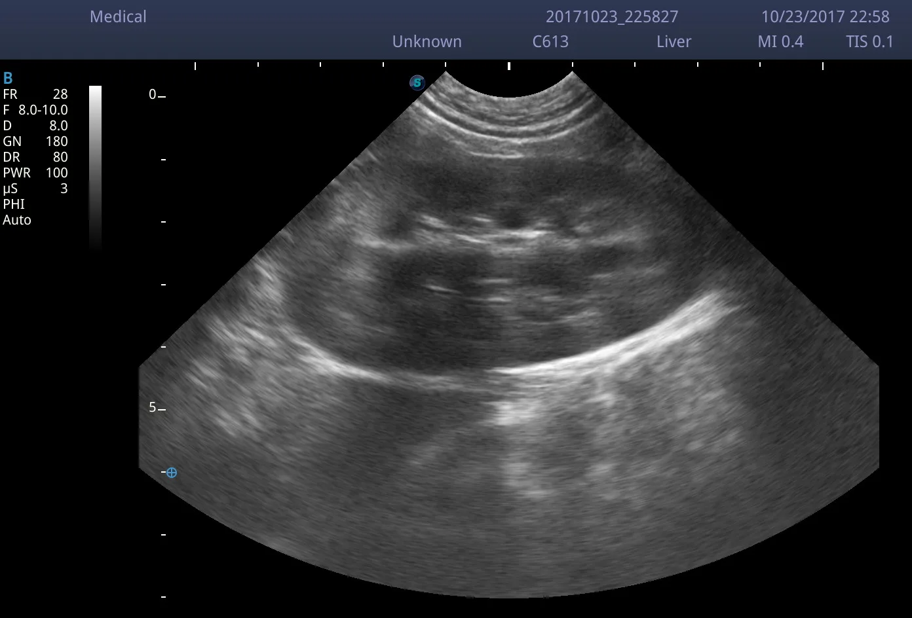Click the MI 0.4 mechanical index readout
912x618 pixels.
(x=780, y=41)
